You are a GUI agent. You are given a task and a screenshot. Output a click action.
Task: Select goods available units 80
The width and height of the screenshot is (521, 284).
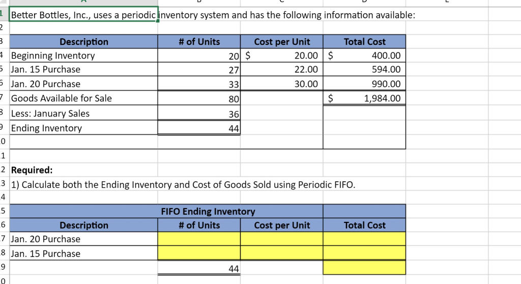(199, 98)
